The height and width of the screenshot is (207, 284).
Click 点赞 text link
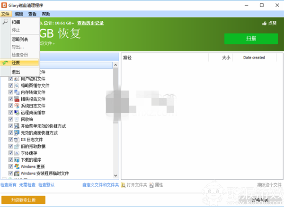tap(273, 23)
